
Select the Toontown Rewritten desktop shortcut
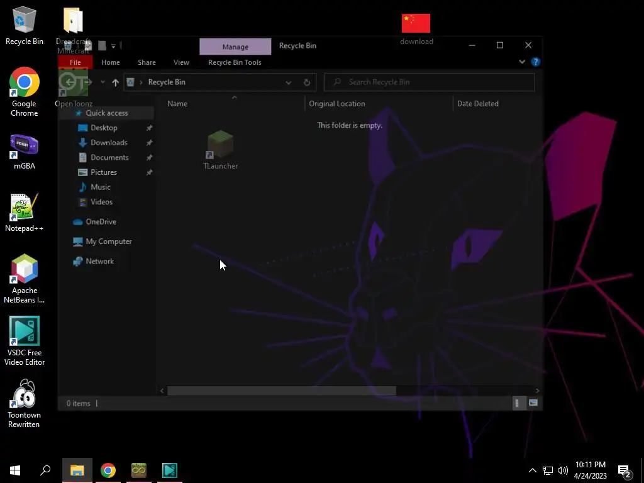25,404
